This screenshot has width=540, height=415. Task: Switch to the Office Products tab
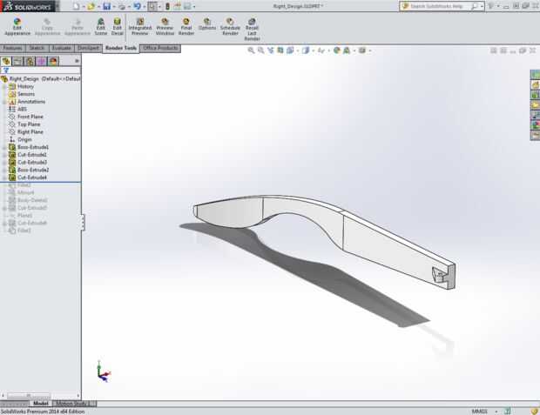pyautogui.click(x=160, y=48)
